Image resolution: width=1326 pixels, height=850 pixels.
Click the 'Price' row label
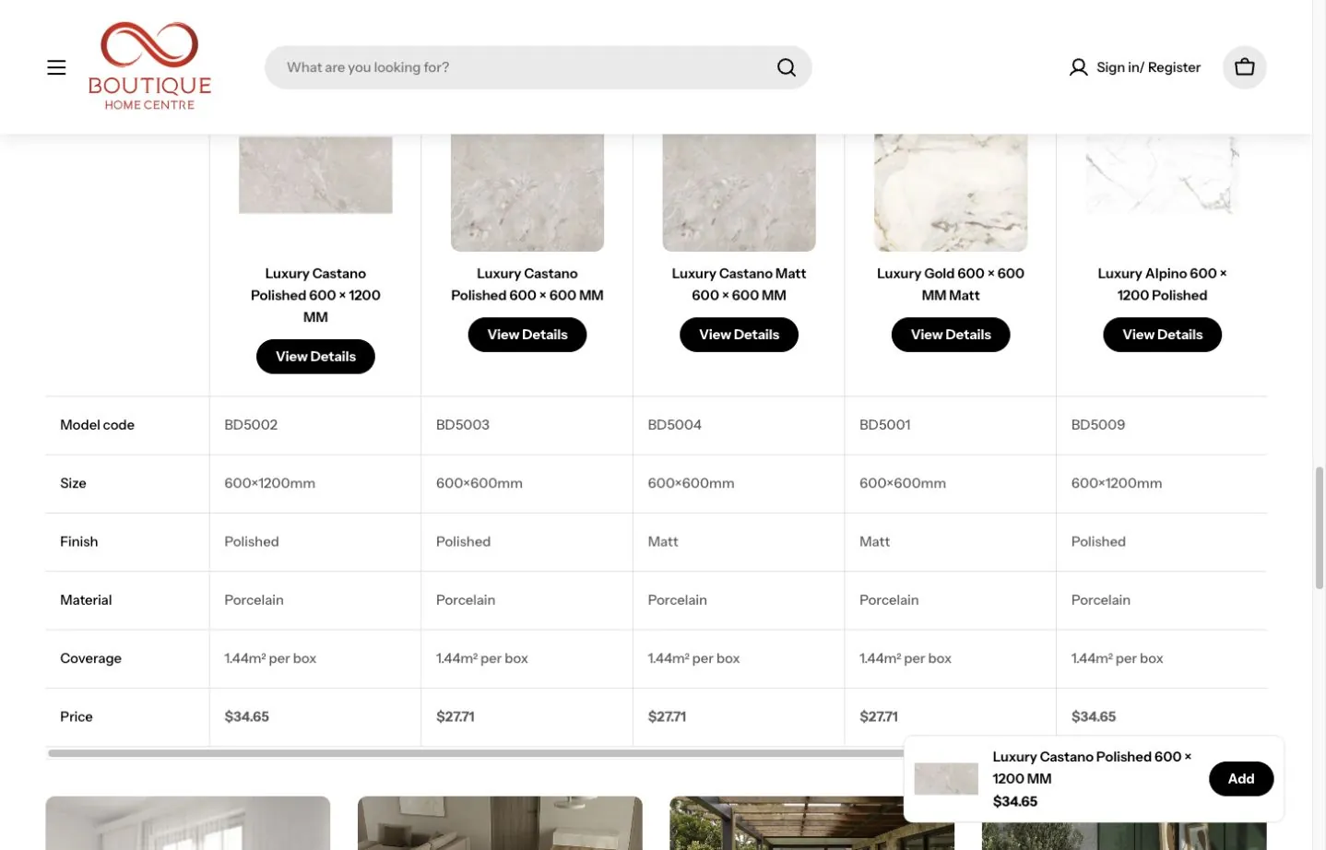pyautogui.click(x=77, y=716)
